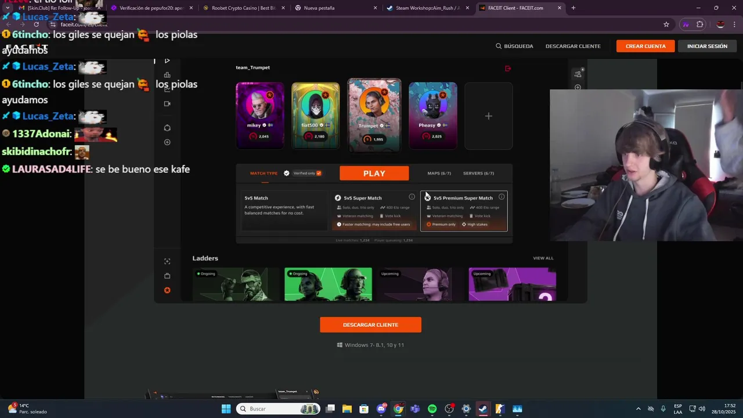Viewport: 743px width, 418px height.
Task: Open Discord from the taskbar
Action: 381,409
